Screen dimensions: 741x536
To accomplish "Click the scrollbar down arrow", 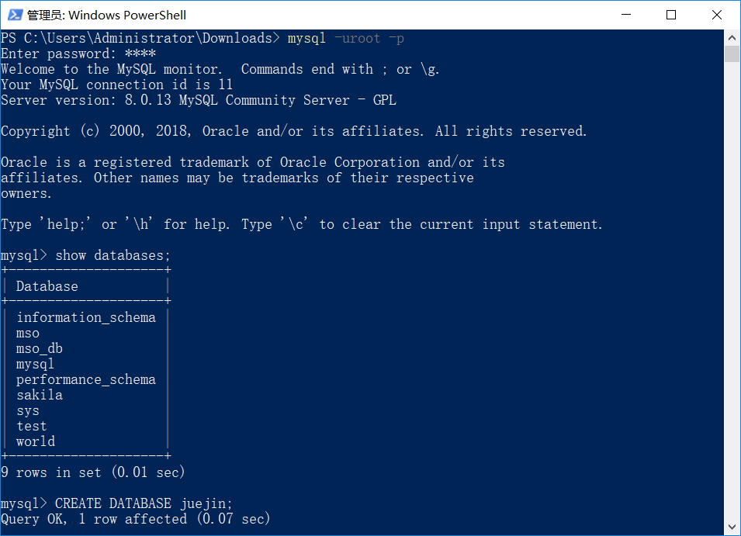I will [x=732, y=527].
